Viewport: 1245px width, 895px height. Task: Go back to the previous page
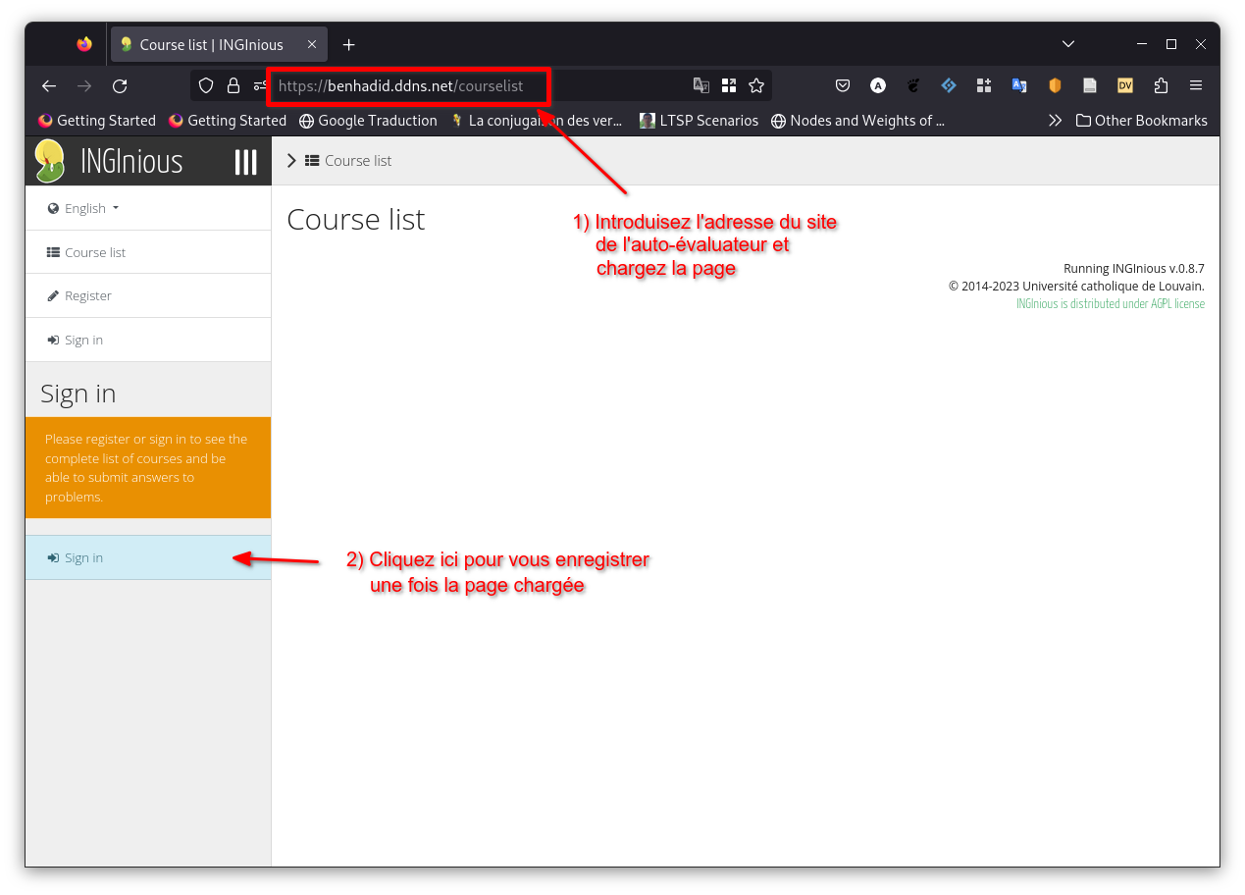click(49, 85)
